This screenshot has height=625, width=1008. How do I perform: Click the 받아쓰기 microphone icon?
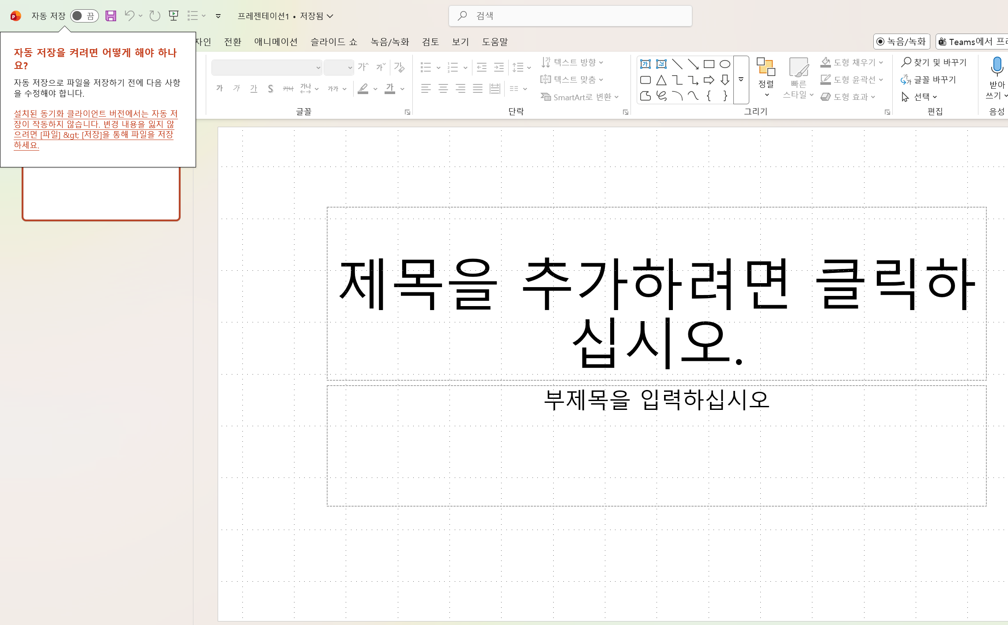point(997,66)
